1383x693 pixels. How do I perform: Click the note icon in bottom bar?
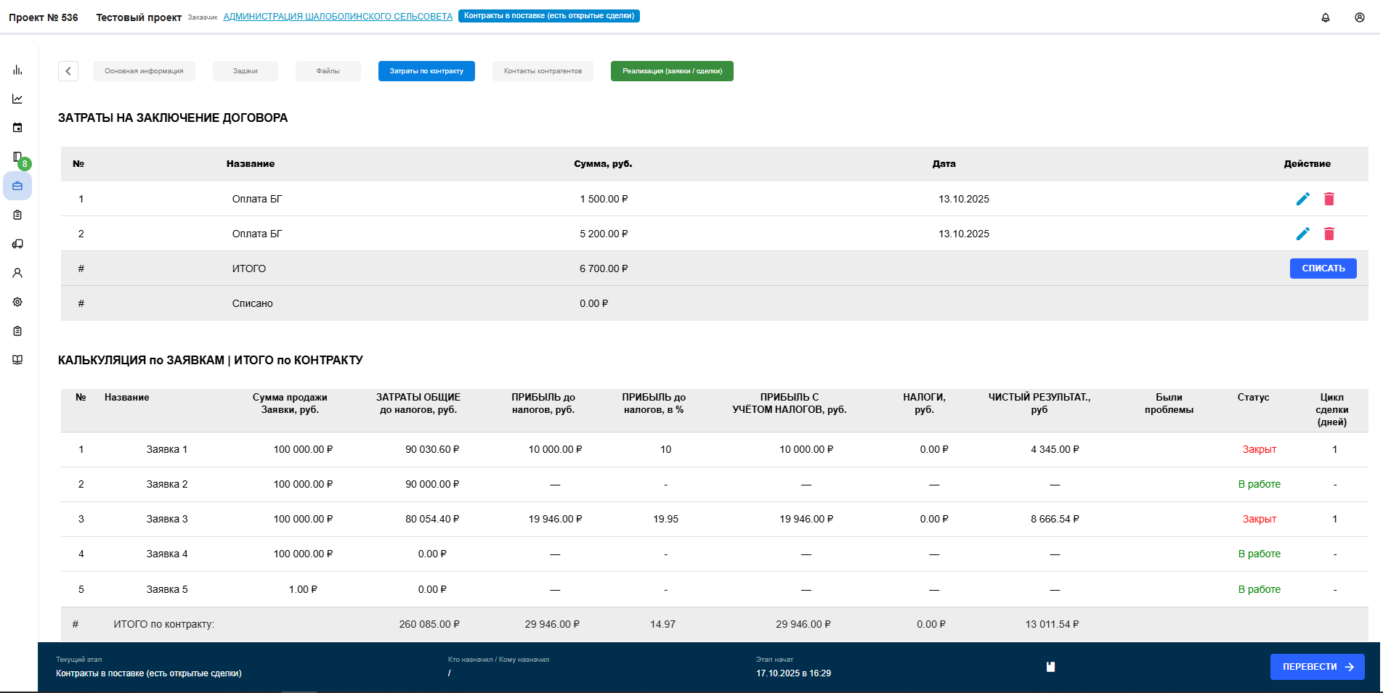[1050, 667]
